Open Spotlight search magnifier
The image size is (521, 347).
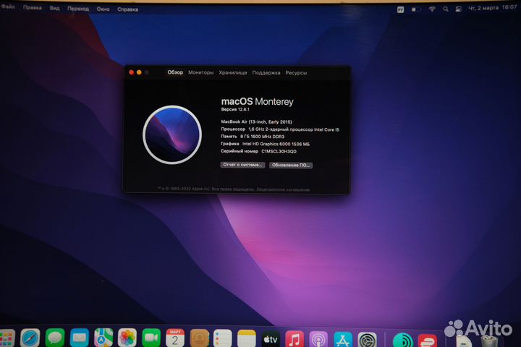click(446, 9)
